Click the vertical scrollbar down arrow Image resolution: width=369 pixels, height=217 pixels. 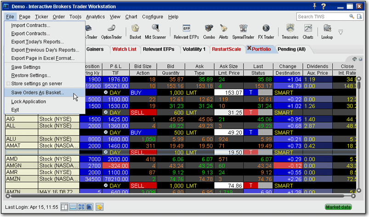(359, 190)
